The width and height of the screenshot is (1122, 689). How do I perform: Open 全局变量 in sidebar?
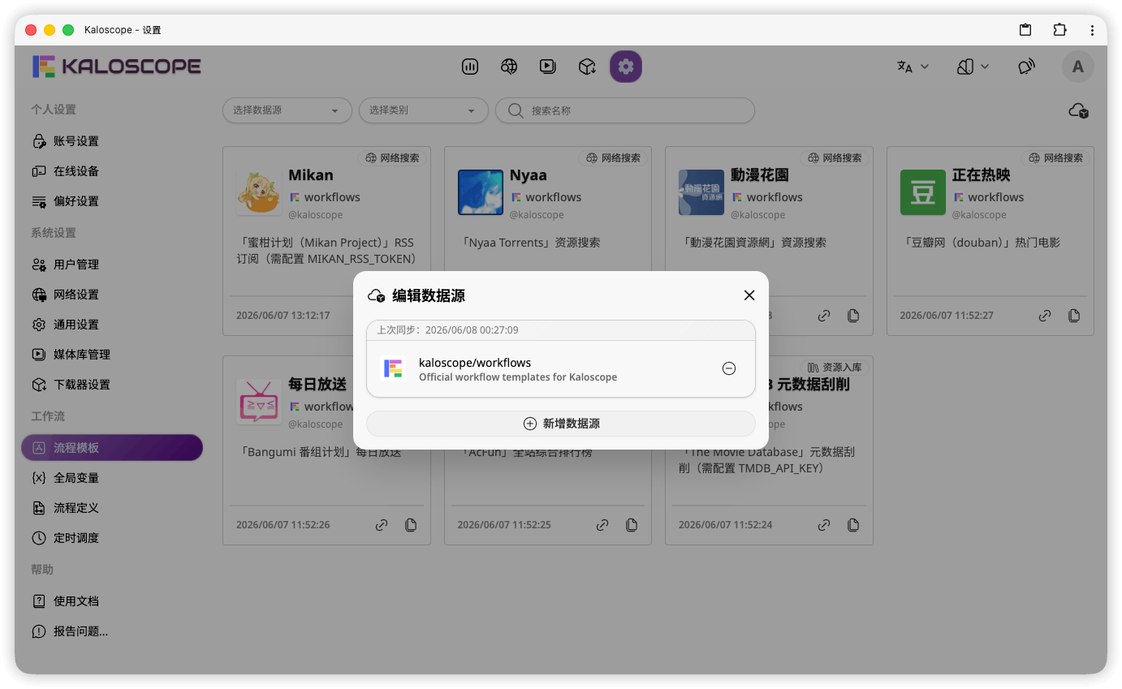point(112,478)
